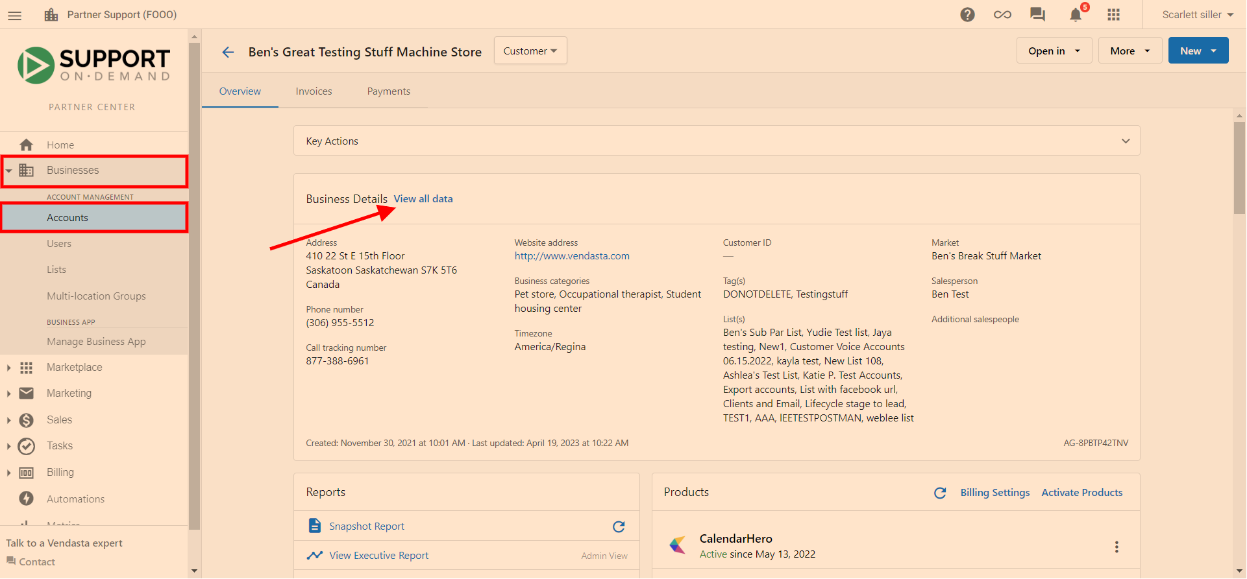Switch to the Invoices tab
This screenshot has width=1247, height=579.
pos(314,91)
